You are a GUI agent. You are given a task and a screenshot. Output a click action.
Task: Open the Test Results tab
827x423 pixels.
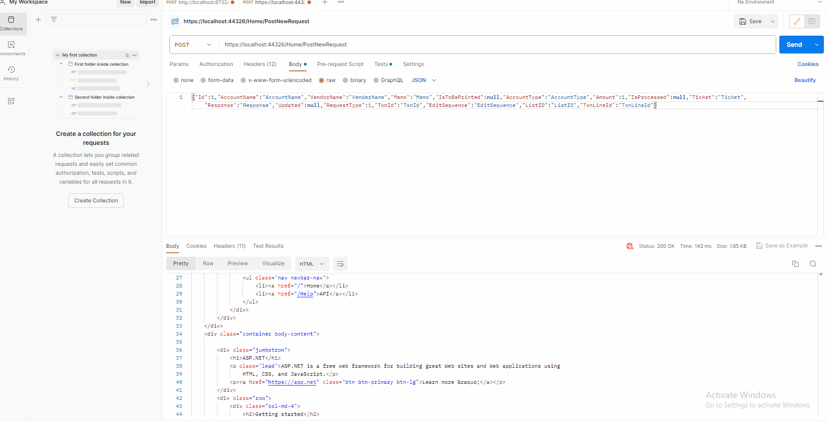pos(268,246)
